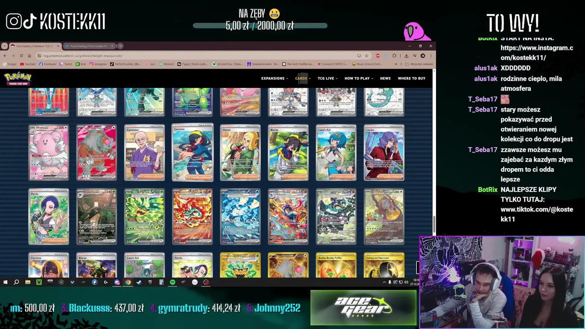This screenshot has height=329, width=585.
Task: Open the browser downloads icon
Action: point(406,56)
